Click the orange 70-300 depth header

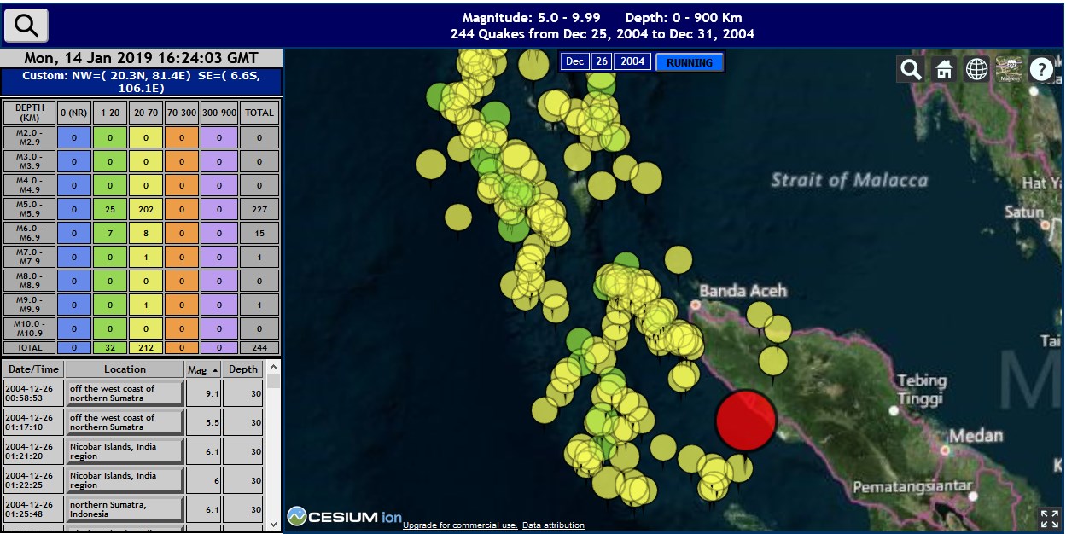(x=181, y=113)
